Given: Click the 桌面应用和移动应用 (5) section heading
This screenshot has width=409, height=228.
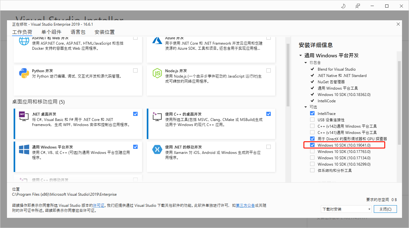Looking at the screenshot, I should pyautogui.click(x=38, y=102).
